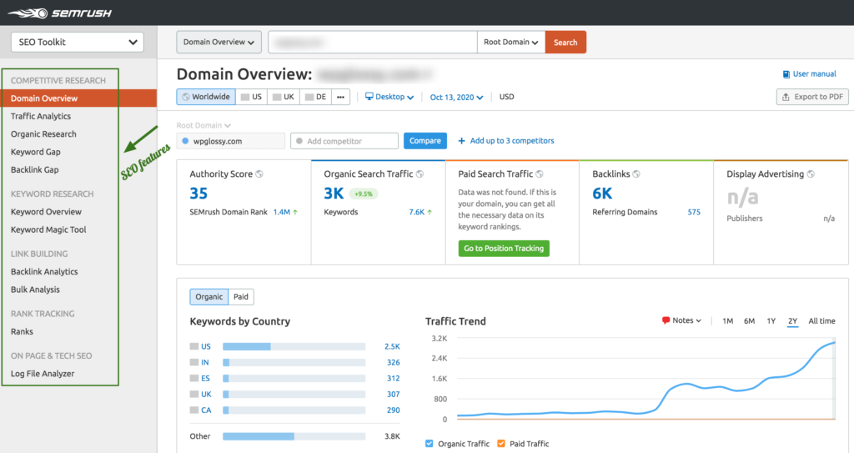Screen dimensions: 854x453
Task: Set Traffic Trend range to All time
Action: click(821, 321)
